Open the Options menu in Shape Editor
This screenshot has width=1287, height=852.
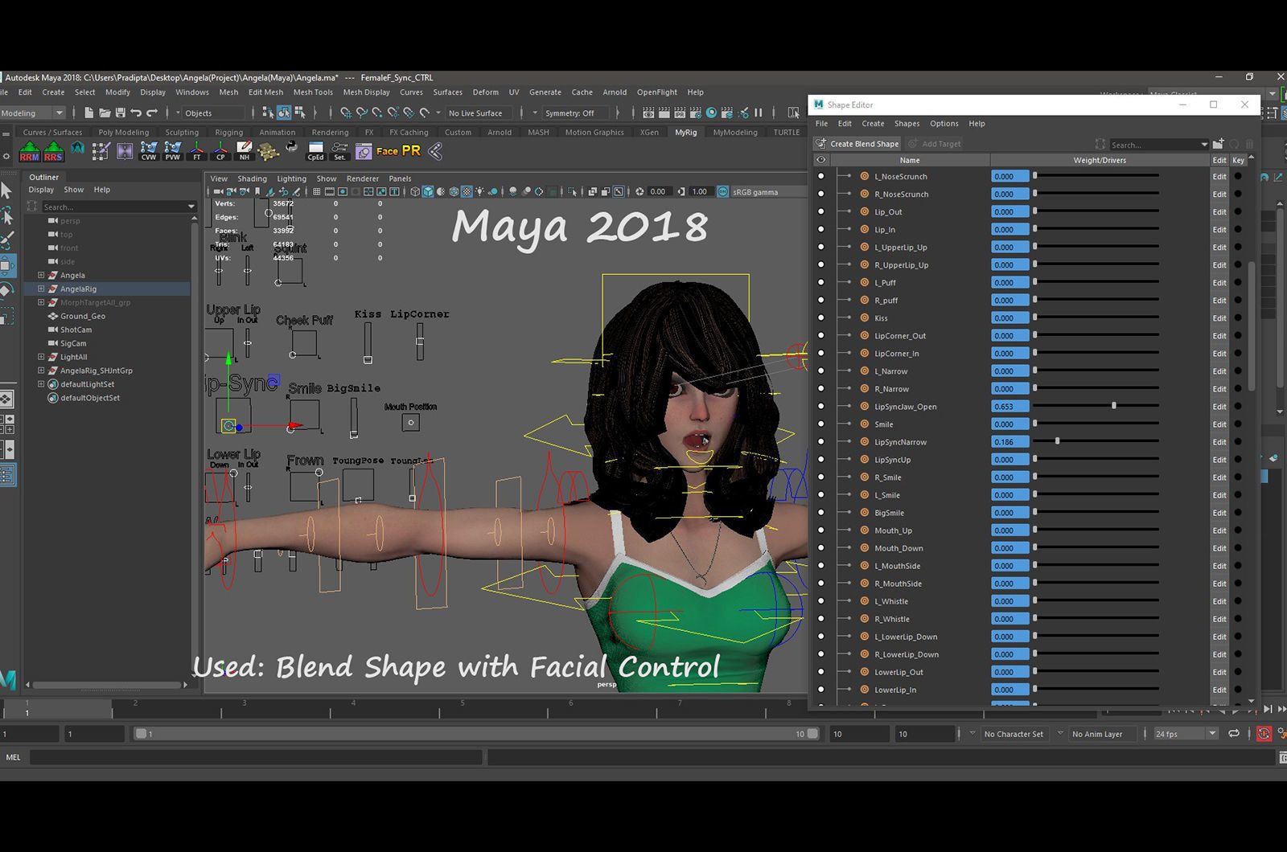944,124
